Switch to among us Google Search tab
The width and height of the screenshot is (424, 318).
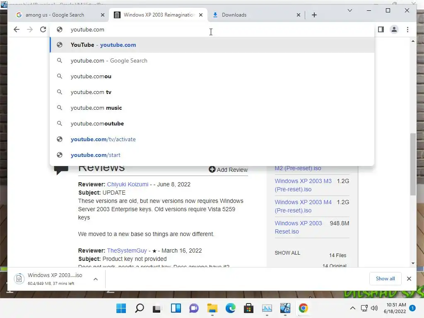point(54,15)
